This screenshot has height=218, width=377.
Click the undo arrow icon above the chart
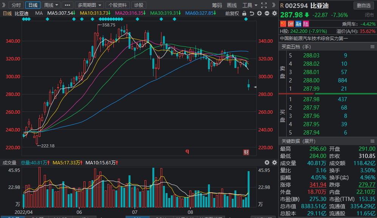click(x=252, y=14)
